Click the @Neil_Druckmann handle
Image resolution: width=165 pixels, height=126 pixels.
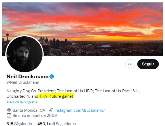tap(23, 82)
